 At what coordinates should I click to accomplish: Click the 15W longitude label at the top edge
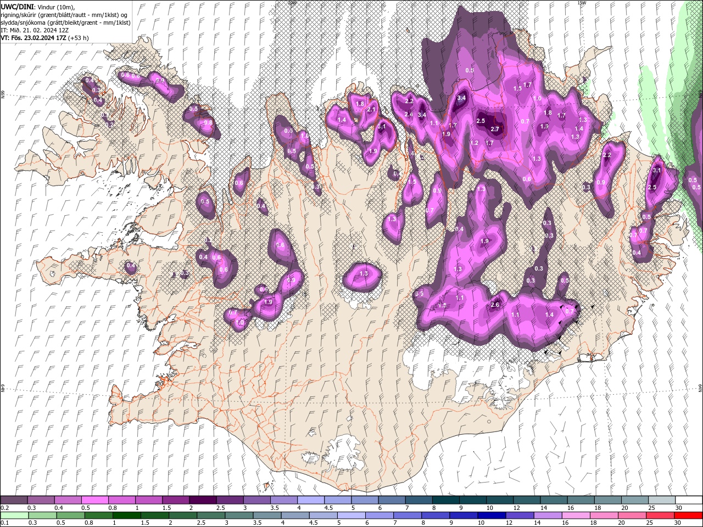point(582,3)
